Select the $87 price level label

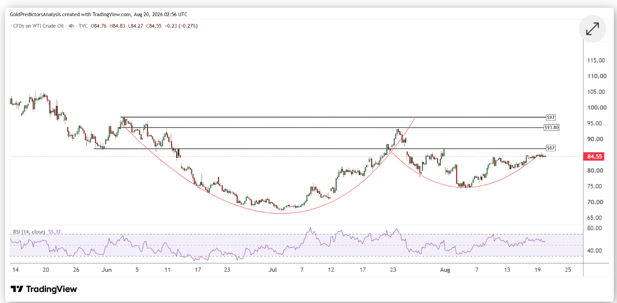pyautogui.click(x=551, y=148)
